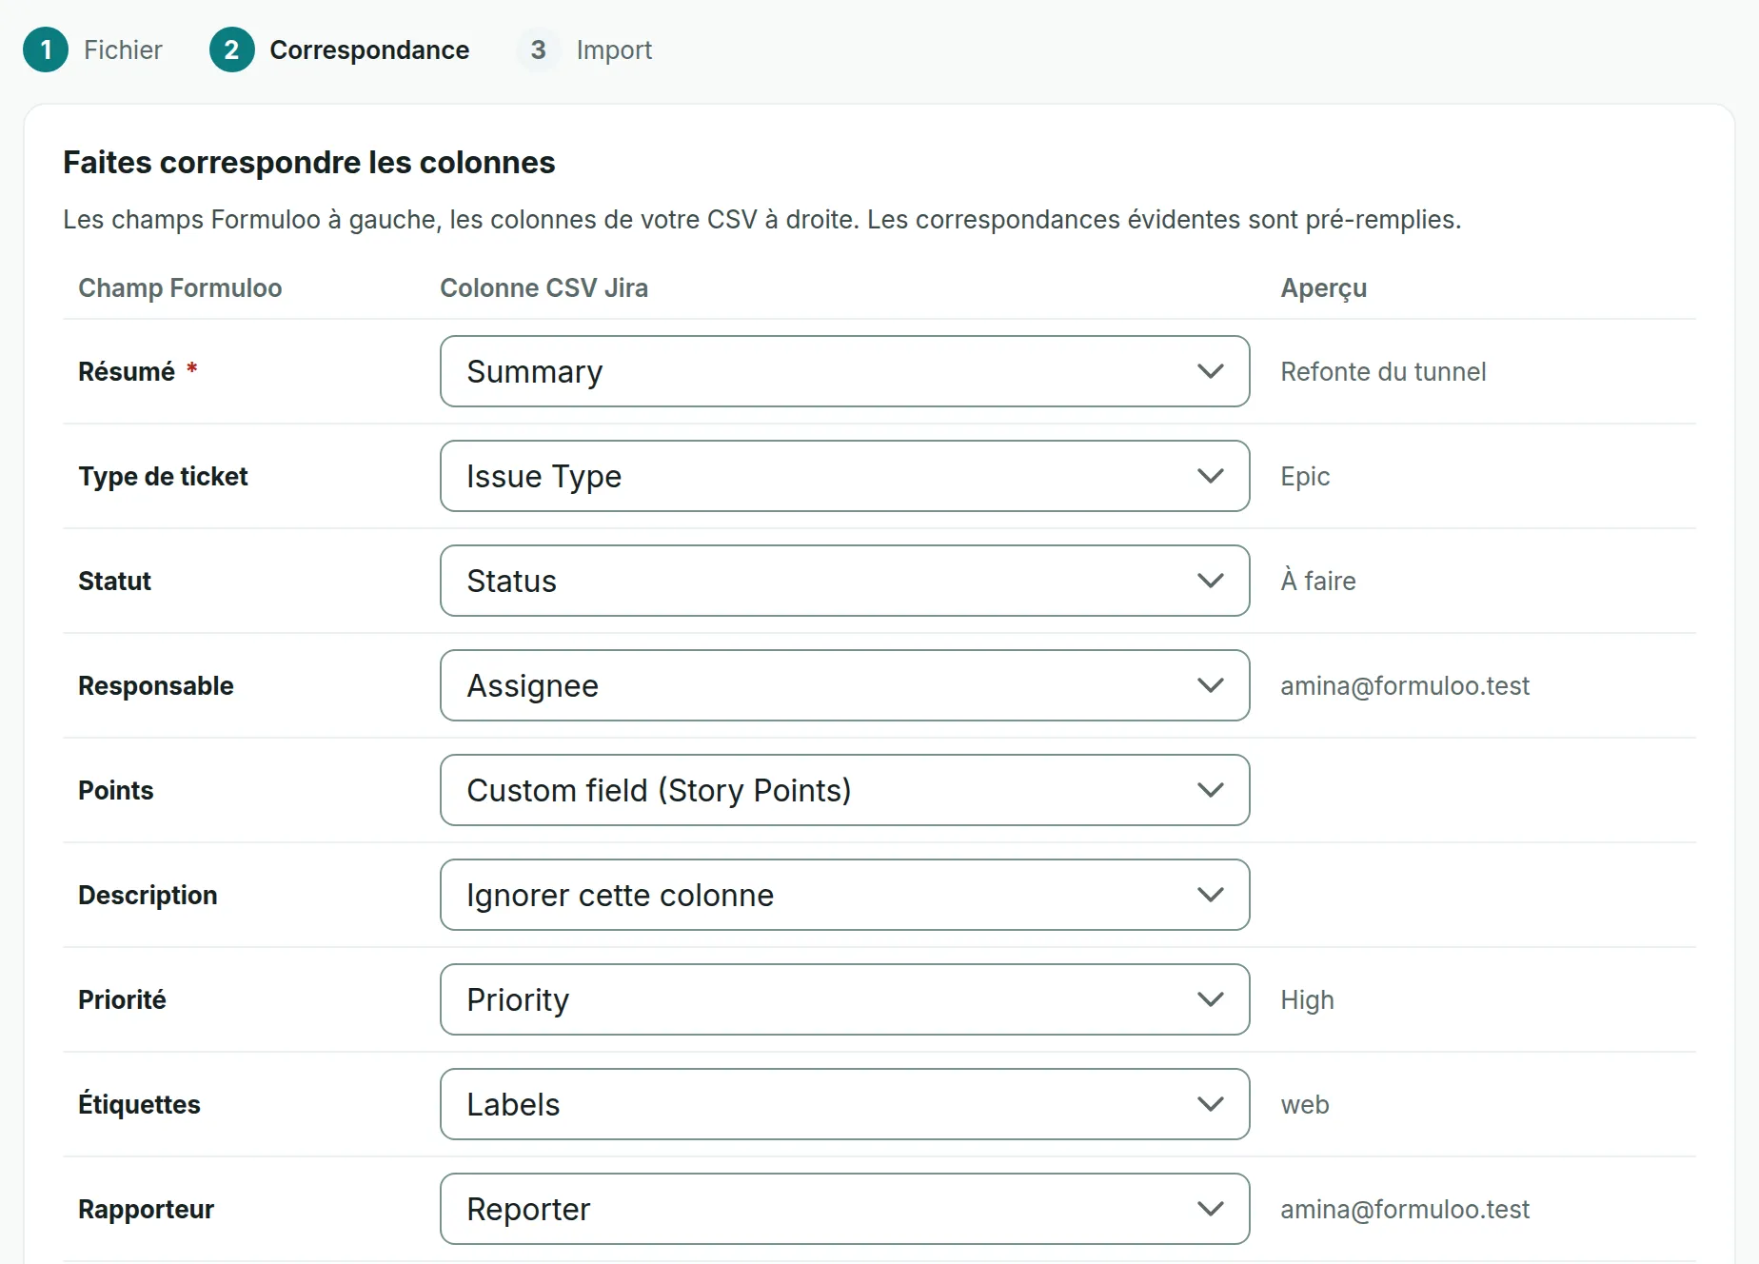The image size is (1759, 1264).
Task: Click the Colonne CSV Jira column header
Action: pos(544,287)
